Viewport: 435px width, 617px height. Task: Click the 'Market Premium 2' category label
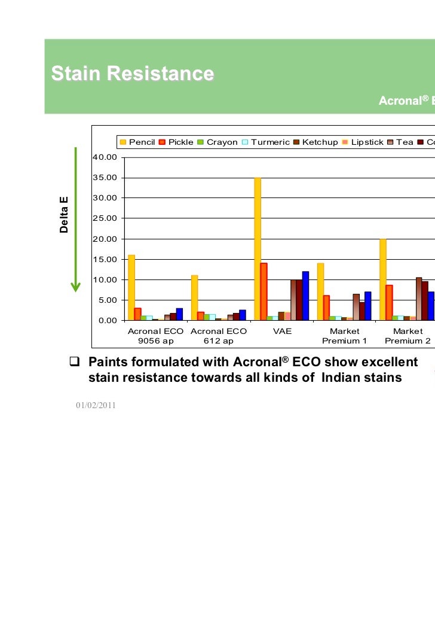pos(408,336)
